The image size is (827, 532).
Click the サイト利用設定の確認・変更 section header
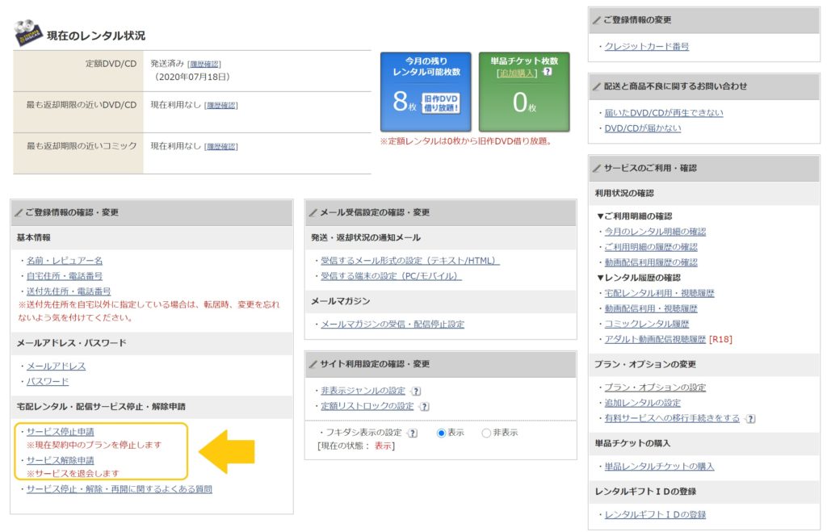tap(440, 364)
